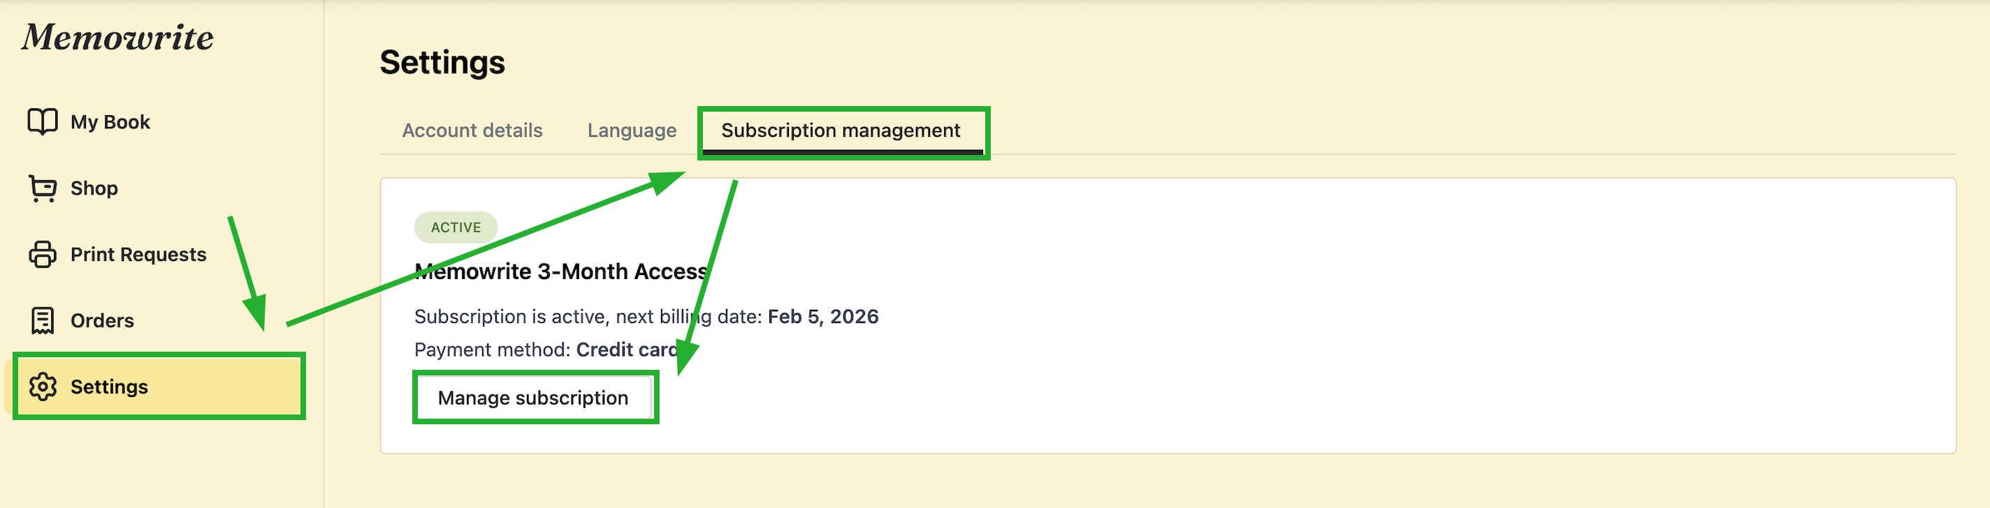Click the Settings page heading
1990x508 pixels.
442,63
